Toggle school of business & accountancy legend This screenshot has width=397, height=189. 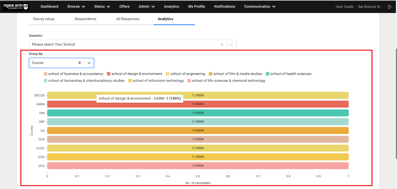74,74
